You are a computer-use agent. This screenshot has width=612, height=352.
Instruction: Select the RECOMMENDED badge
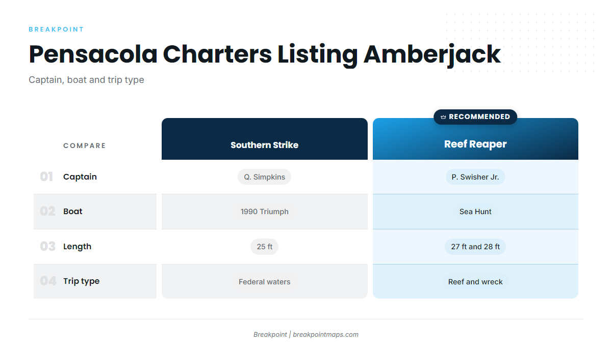[475, 116]
